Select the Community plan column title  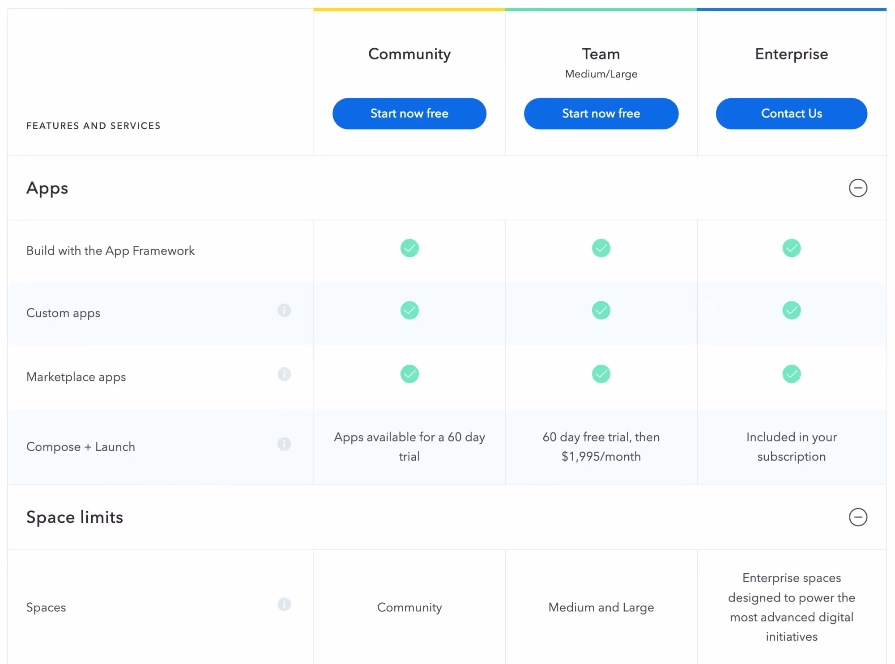[x=409, y=54]
